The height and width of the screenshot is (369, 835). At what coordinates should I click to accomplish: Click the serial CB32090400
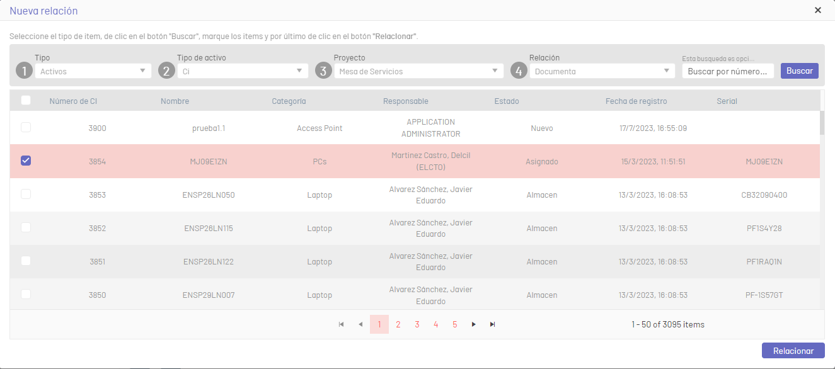point(764,195)
